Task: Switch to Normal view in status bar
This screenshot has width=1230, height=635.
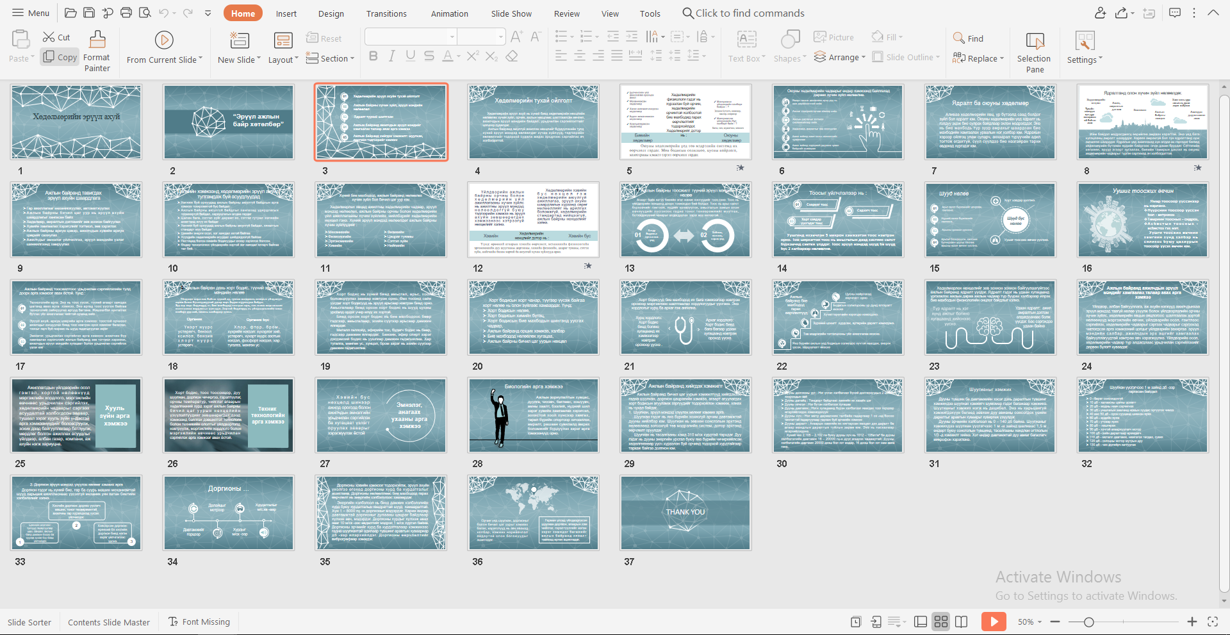Action: [921, 622]
